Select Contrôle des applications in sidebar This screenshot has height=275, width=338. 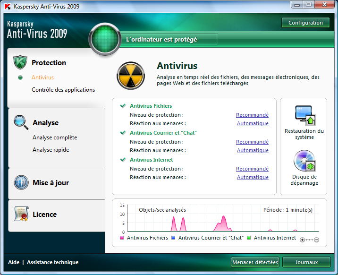coord(63,90)
